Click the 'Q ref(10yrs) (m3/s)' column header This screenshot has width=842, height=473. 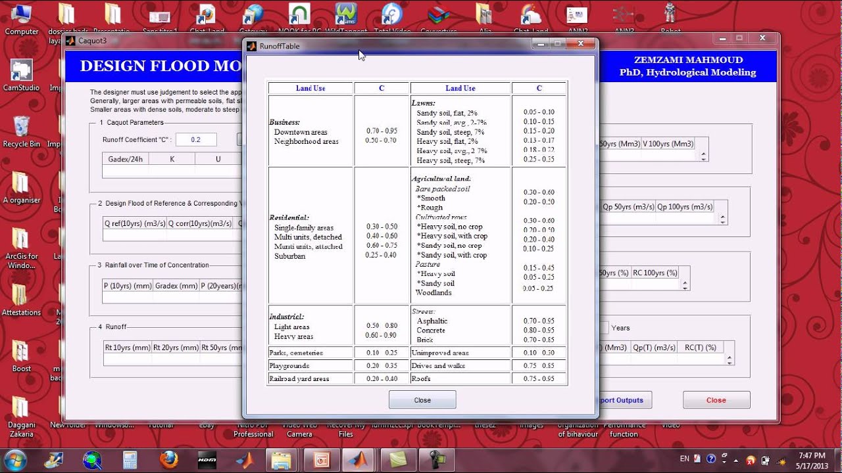[x=135, y=224]
